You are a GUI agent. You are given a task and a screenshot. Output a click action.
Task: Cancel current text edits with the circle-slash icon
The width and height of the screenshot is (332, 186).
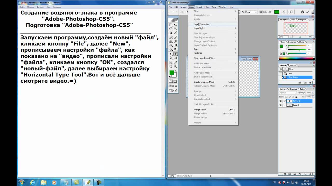[x=302, y=12]
